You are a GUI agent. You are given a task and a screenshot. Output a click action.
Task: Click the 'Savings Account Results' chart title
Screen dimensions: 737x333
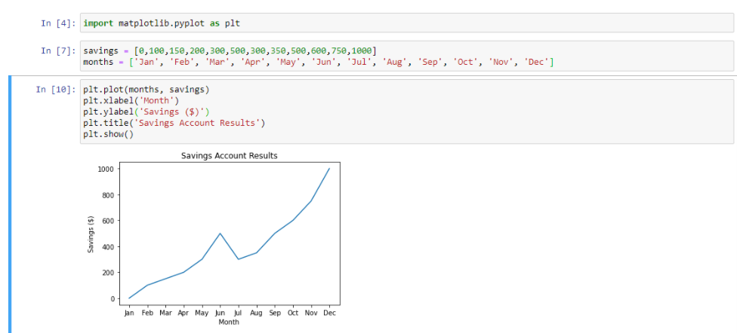tap(230, 156)
